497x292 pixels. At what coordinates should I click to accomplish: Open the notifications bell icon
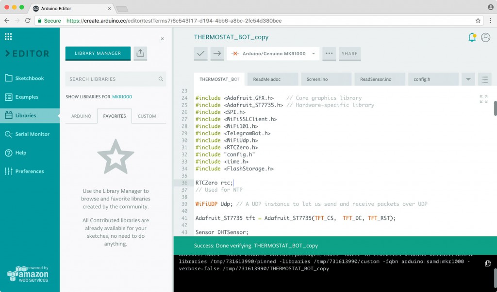tap(472, 37)
